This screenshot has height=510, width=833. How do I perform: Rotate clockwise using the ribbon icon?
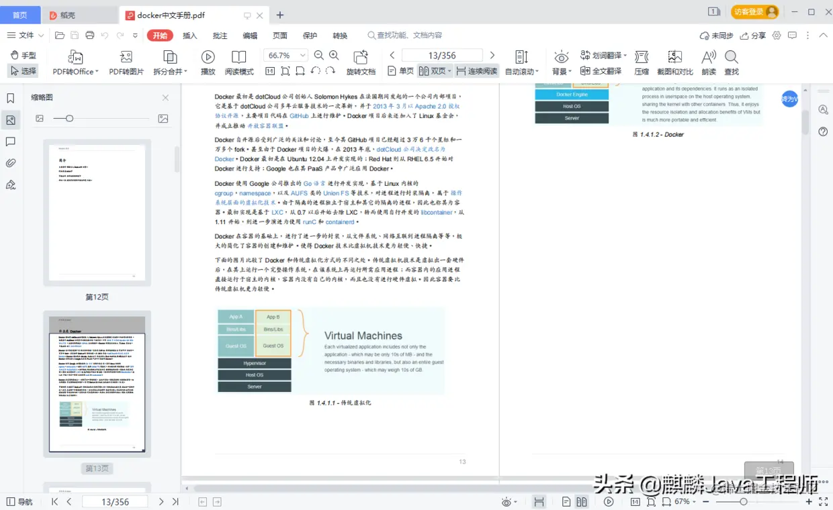point(331,71)
